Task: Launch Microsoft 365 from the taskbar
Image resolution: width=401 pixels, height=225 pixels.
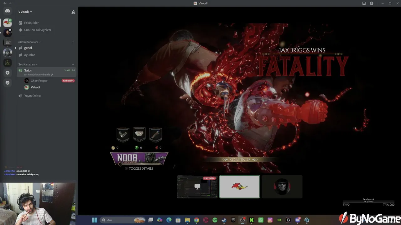Action: (x=160, y=220)
